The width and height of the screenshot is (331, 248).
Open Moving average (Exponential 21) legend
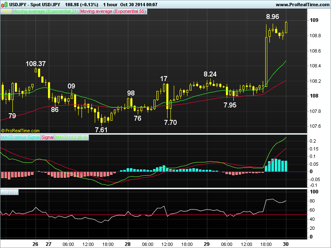46,12
